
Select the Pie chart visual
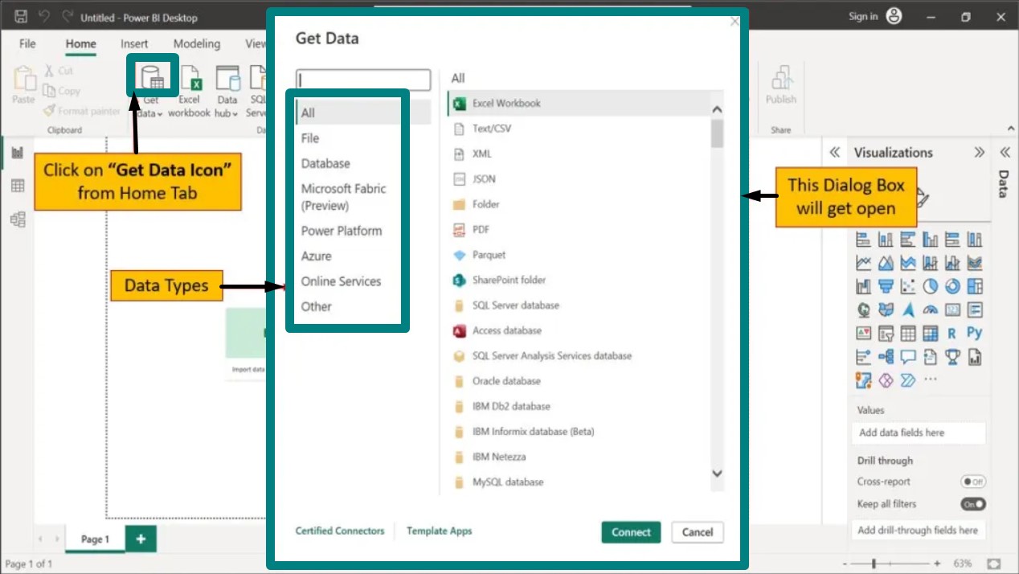[x=931, y=286]
